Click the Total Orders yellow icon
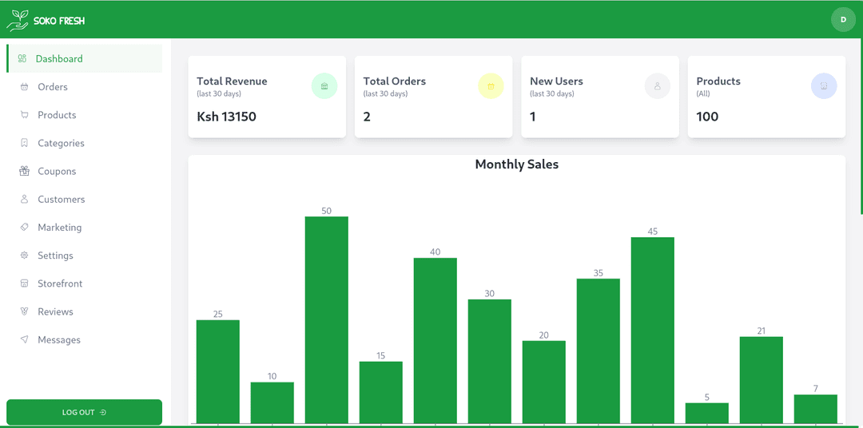Image resolution: width=863 pixels, height=428 pixels. click(491, 86)
